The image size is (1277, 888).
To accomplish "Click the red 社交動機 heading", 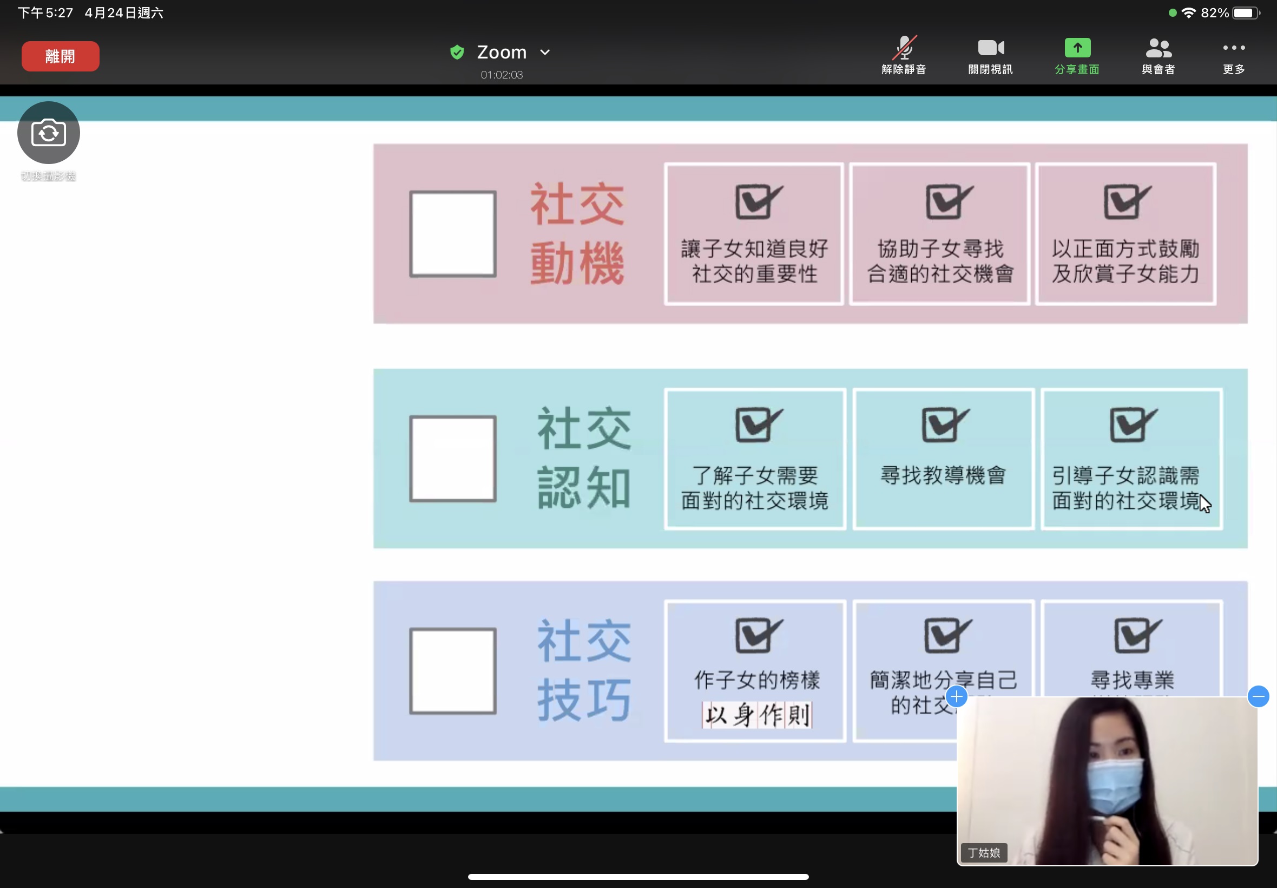I will click(x=577, y=234).
